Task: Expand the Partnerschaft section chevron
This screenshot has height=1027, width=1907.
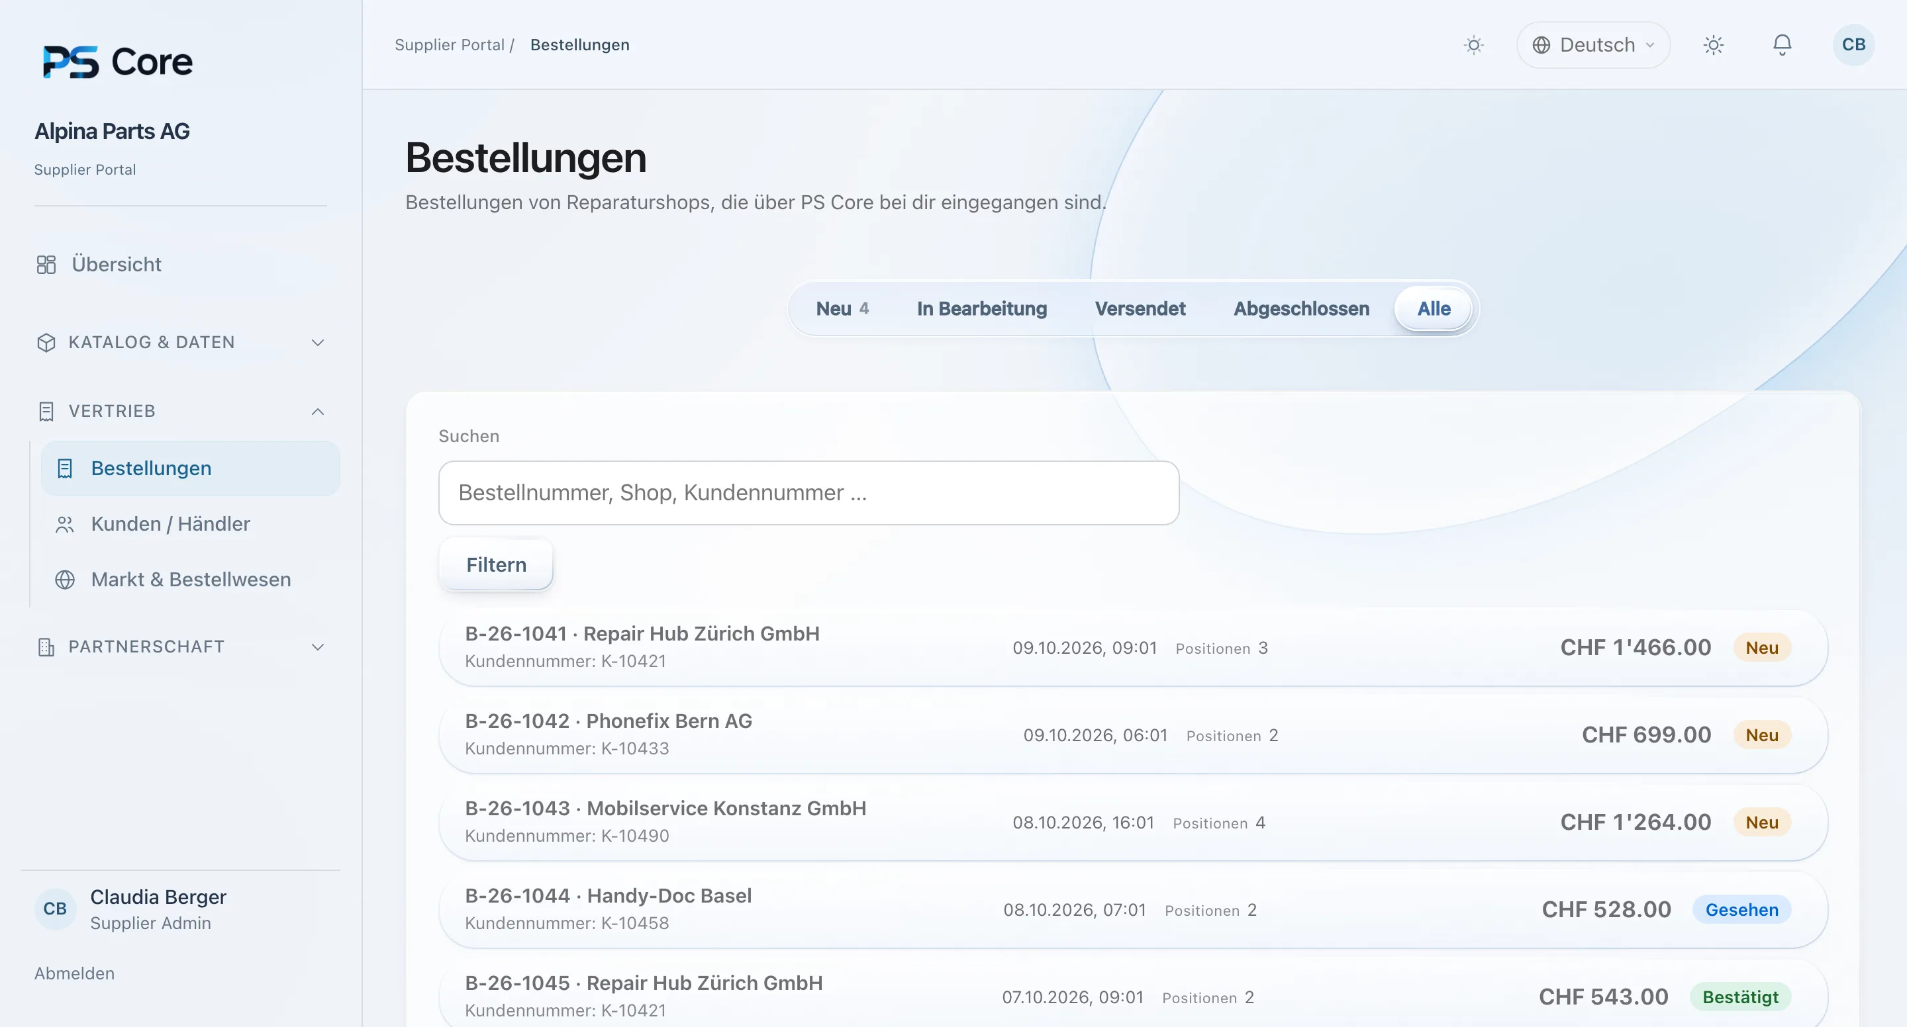Action: click(x=318, y=647)
